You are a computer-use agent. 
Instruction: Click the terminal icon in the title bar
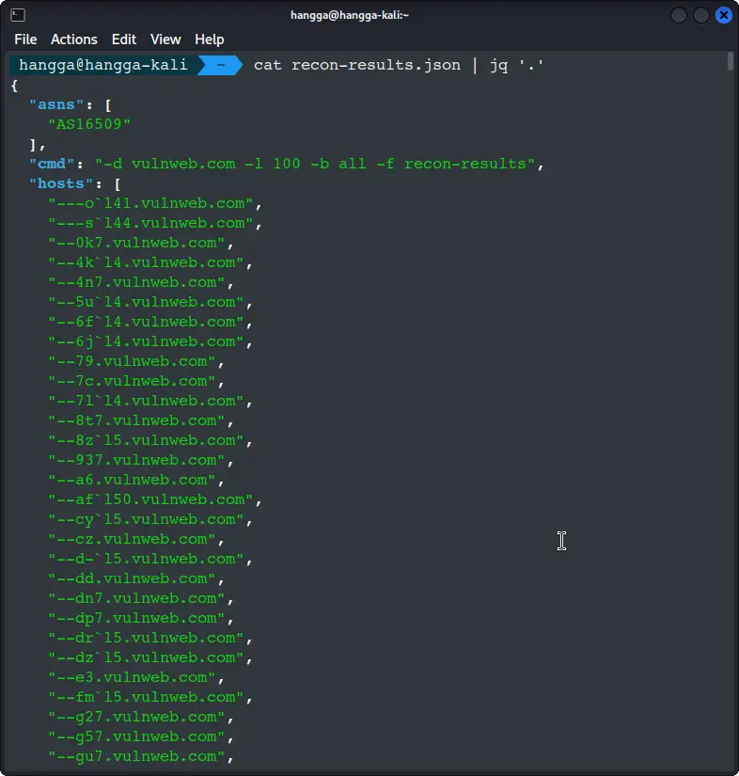[x=17, y=15]
